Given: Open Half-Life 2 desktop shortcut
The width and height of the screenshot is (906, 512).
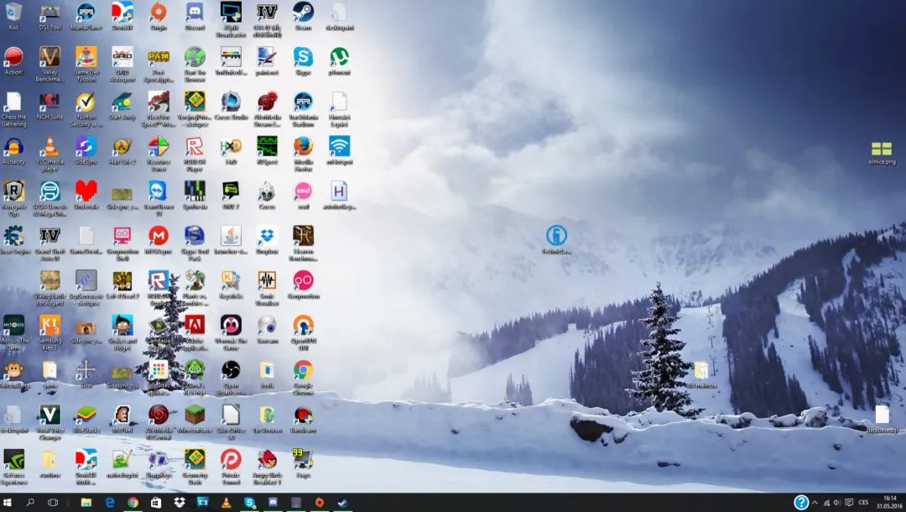Looking at the screenshot, I should pyautogui.click(x=122, y=151).
